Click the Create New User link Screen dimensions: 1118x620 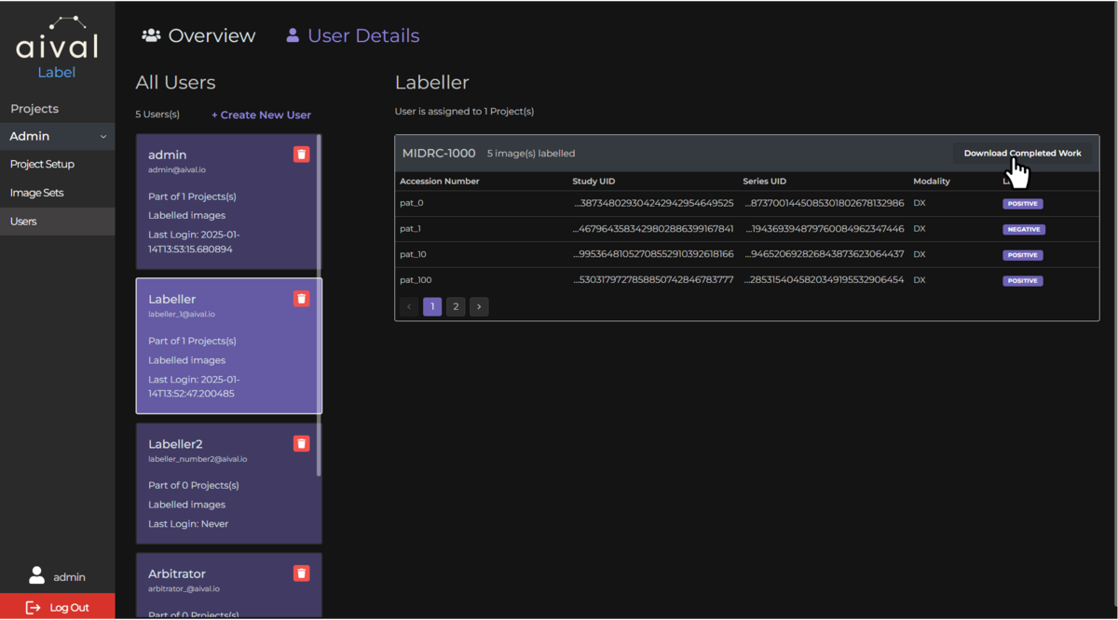pos(261,115)
